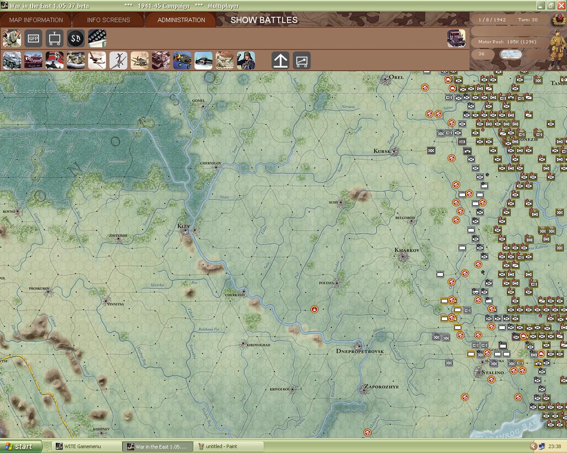The width and height of the screenshot is (567, 453).
Task: Click the sketched fighter planes icon
Action: [140, 61]
